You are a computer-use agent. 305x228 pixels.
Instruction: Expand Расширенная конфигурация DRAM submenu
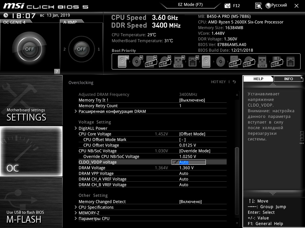[x=112, y=112]
